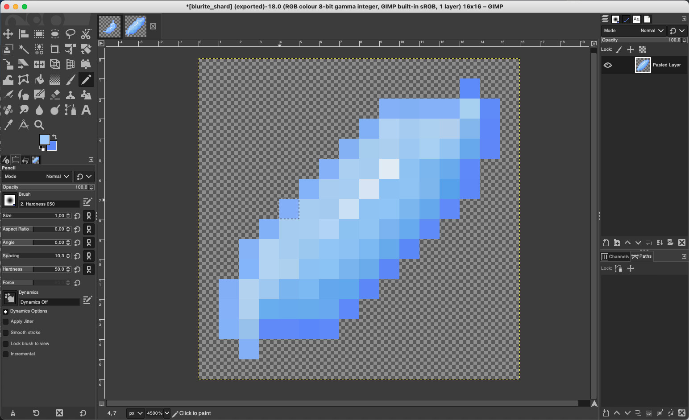The width and height of the screenshot is (689, 420).
Task: Select the Bucket Fill tool
Action: click(x=39, y=80)
